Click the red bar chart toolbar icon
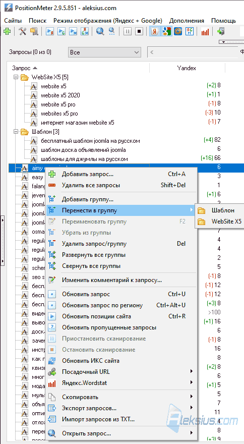 click(205, 32)
